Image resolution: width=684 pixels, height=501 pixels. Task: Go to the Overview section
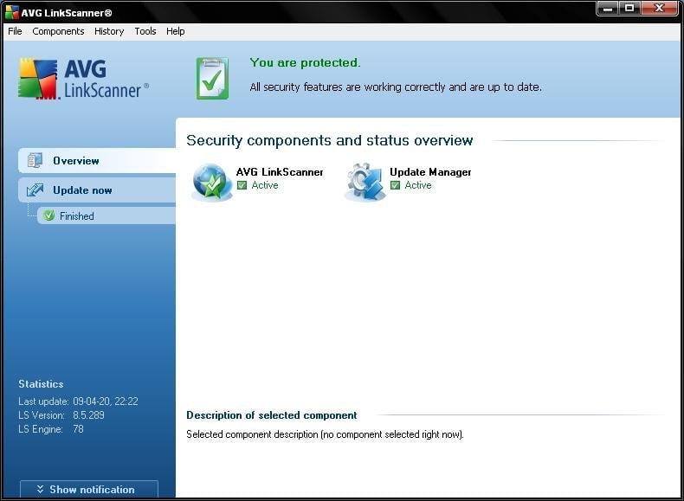76,161
